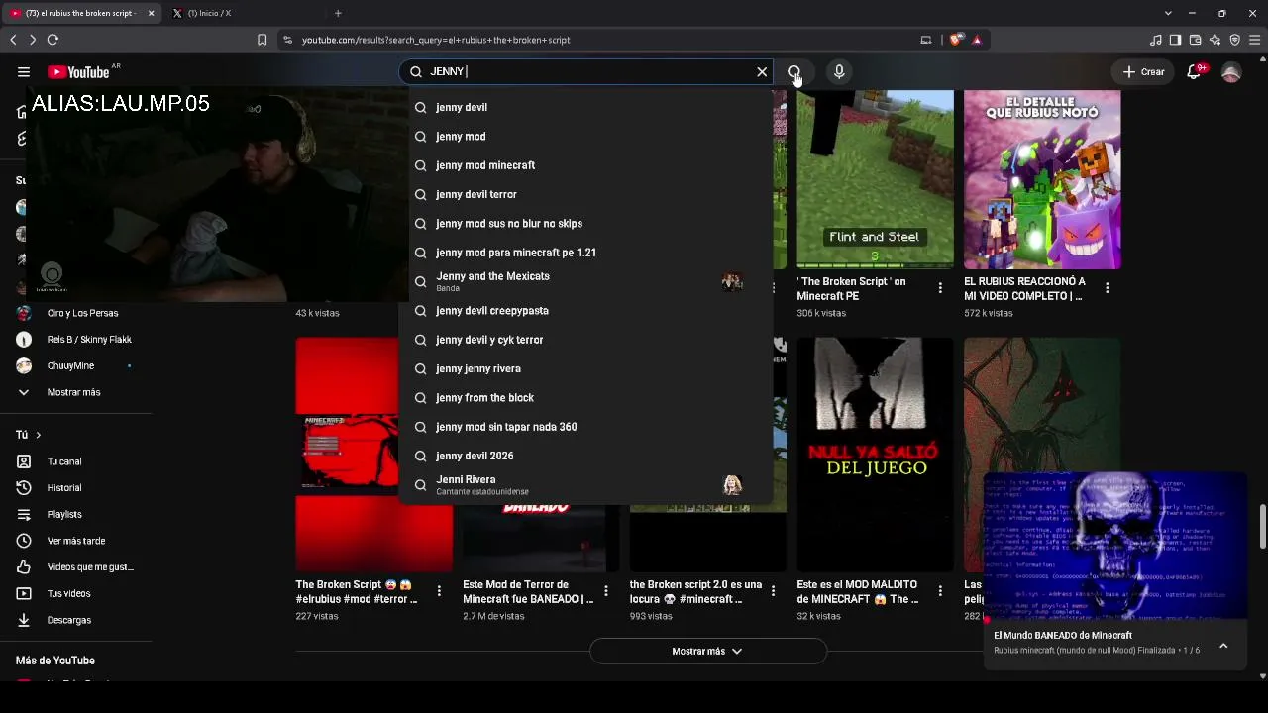Expand the Tú section chevron
The image size is (1268, 713).
point(39,435)
